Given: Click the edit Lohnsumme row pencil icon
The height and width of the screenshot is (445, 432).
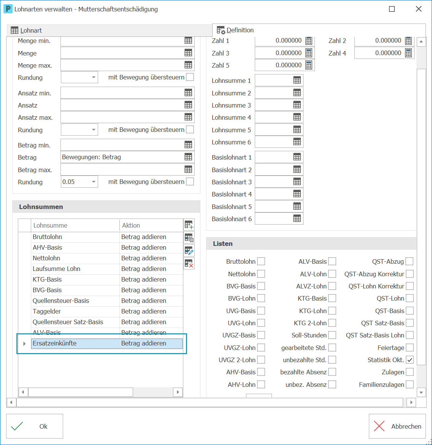Looking at the screenshot, I should 189,250.
